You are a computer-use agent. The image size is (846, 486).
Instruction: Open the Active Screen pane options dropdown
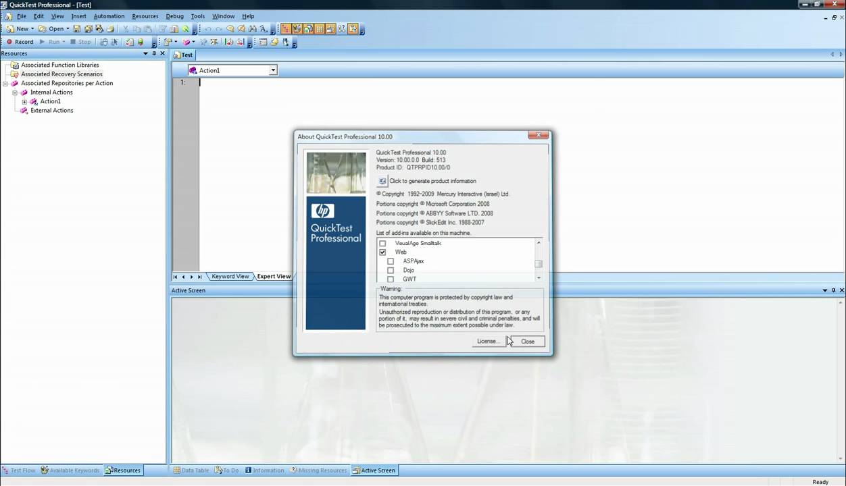coord(825,290)
